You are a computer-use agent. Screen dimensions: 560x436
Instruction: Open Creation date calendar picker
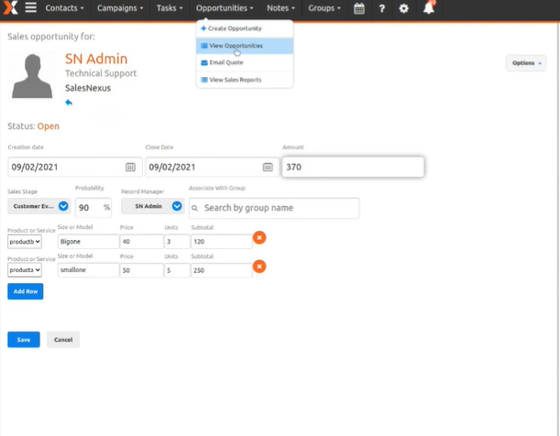pos(130,167)
